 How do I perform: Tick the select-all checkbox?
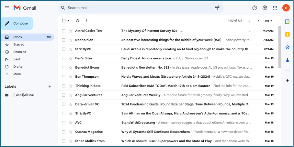[64, 21]
